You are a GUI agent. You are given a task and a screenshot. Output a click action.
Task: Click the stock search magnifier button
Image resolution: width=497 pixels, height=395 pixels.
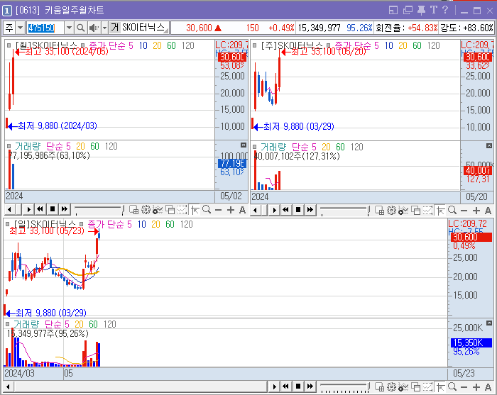[x=80, y=28]
